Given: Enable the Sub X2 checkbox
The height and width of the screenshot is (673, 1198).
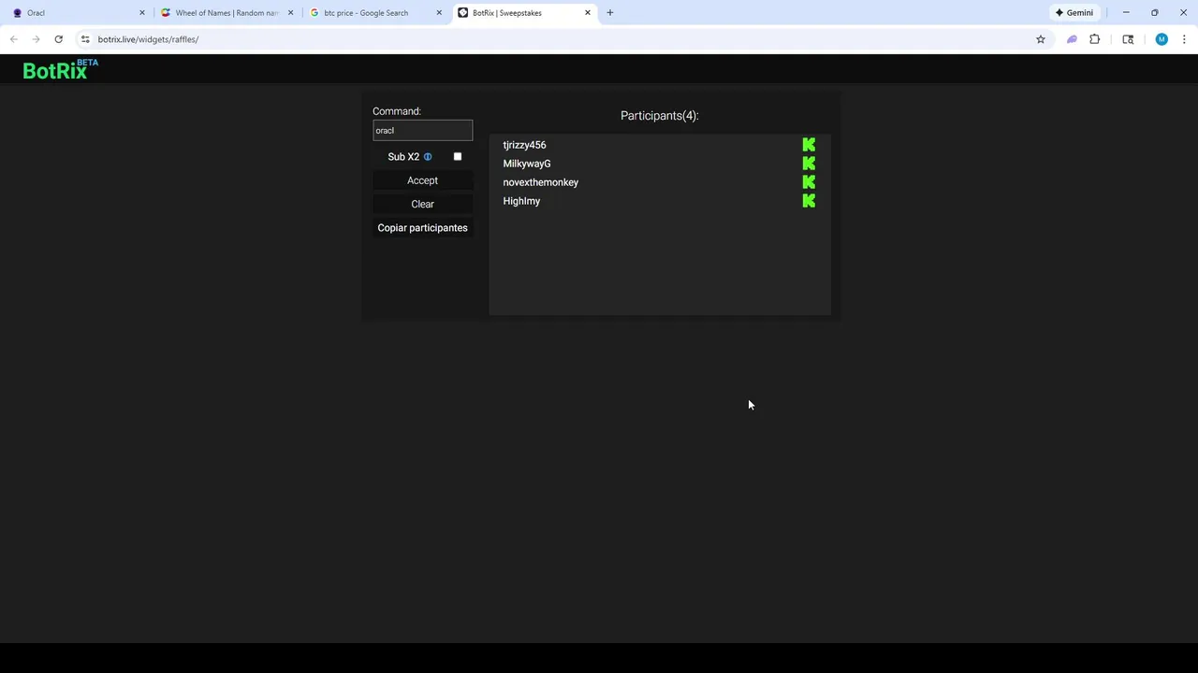Looking at the screenshot, I should [458, 157].
